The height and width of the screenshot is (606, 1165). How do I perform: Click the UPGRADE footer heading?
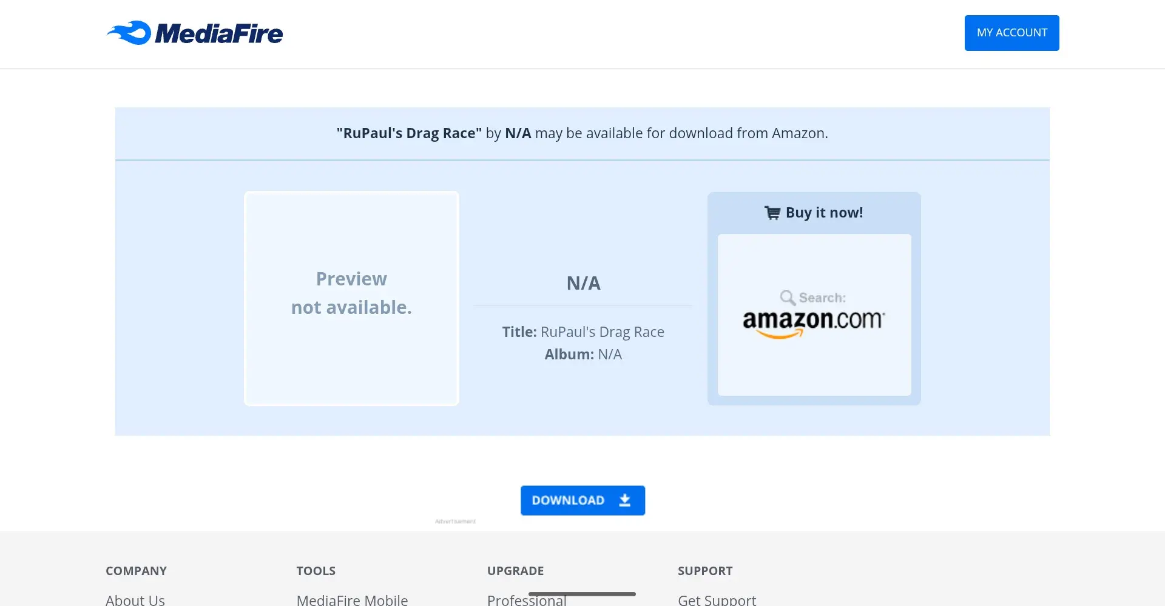tap(515, 571)
